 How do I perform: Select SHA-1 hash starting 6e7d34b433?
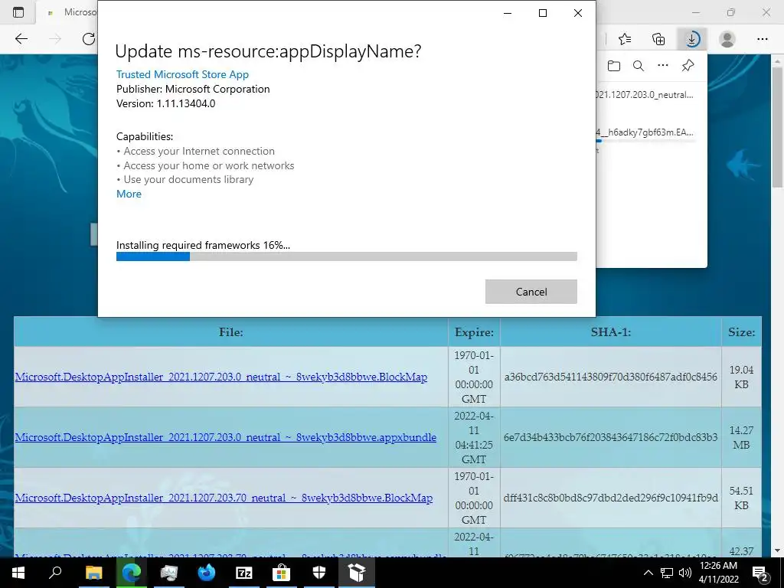(610, 437)
